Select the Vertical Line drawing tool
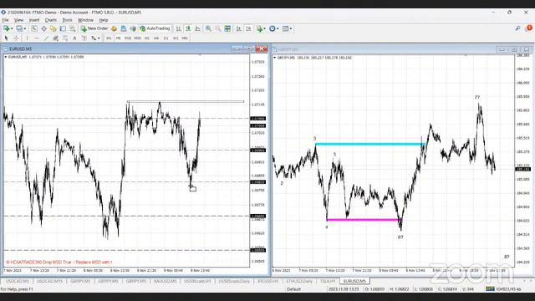The width and height of the screenshot is (535, 301). click(x=28, y=38)
